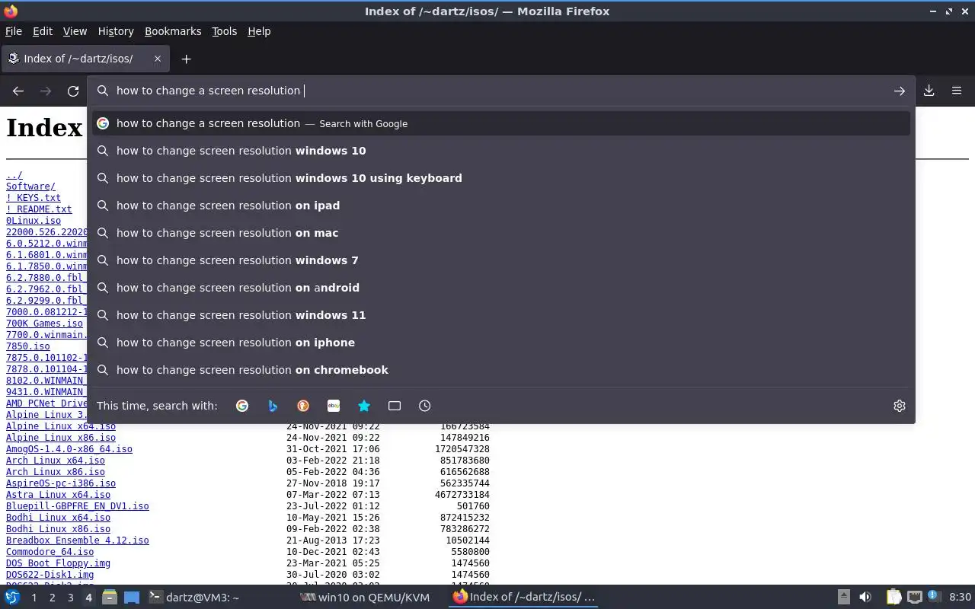Image resolution: width=975 pixels, height=609 pixels.
Task: Pick suggestion ending 'on ipad'
Action: click(501, 206)
